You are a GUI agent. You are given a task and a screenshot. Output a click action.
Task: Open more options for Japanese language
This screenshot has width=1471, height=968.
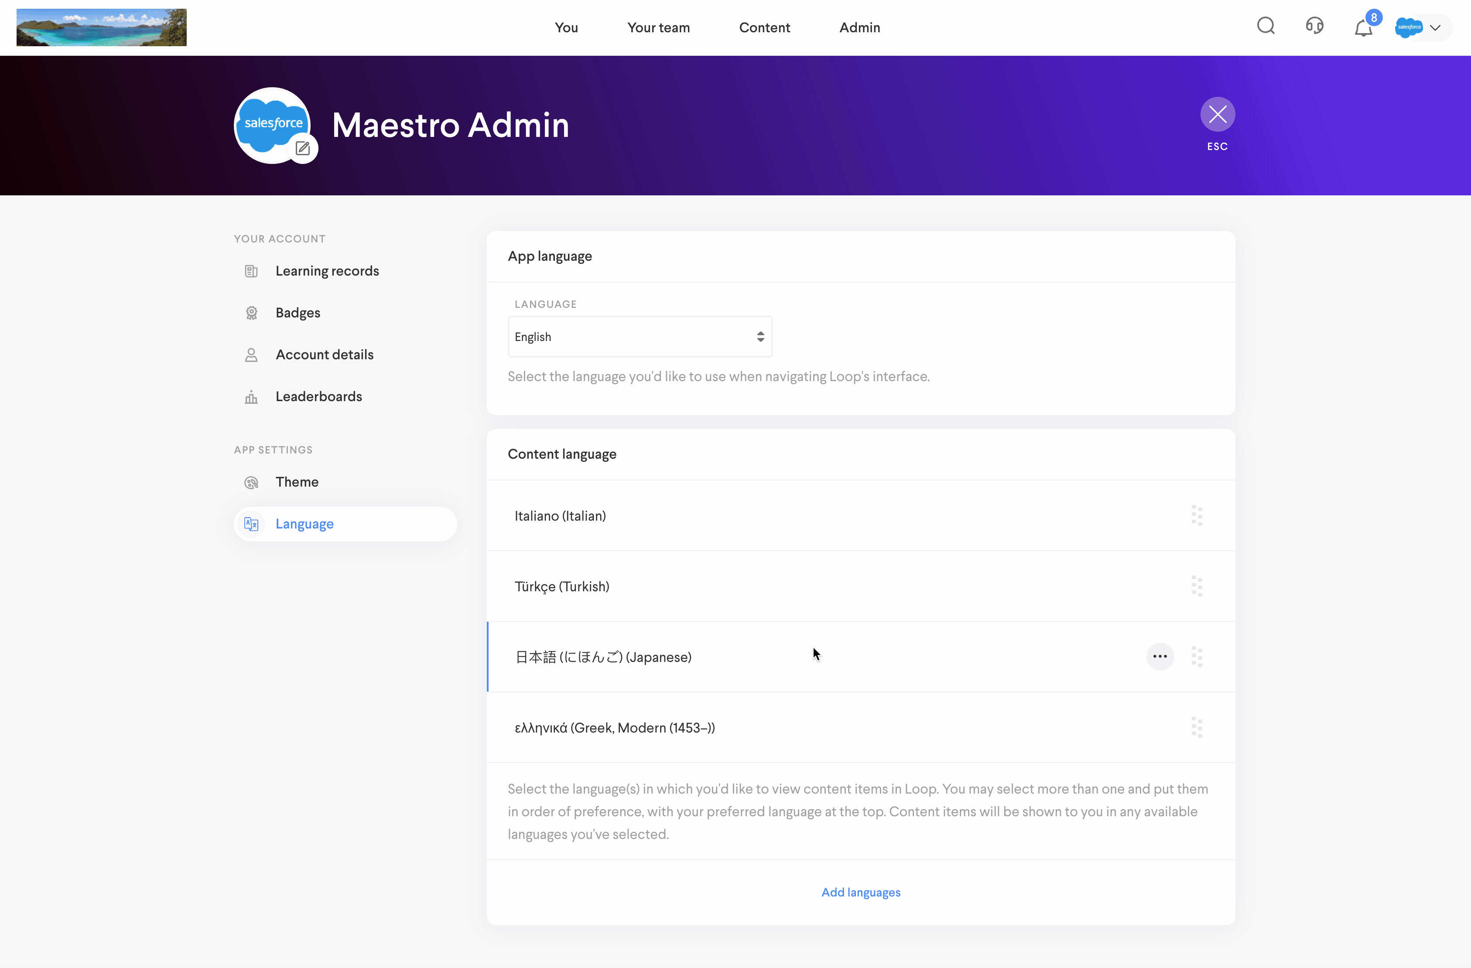(x=1160, y=656)
